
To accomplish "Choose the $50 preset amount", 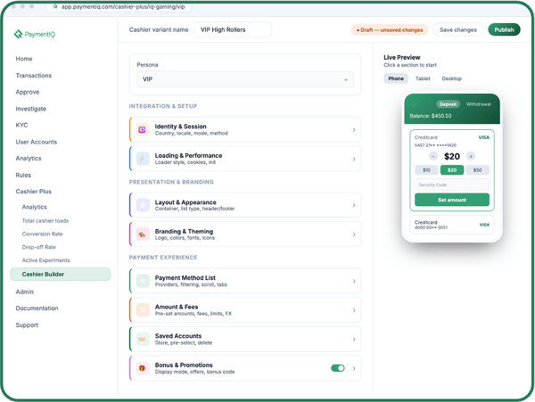I will tap(477, 169).
